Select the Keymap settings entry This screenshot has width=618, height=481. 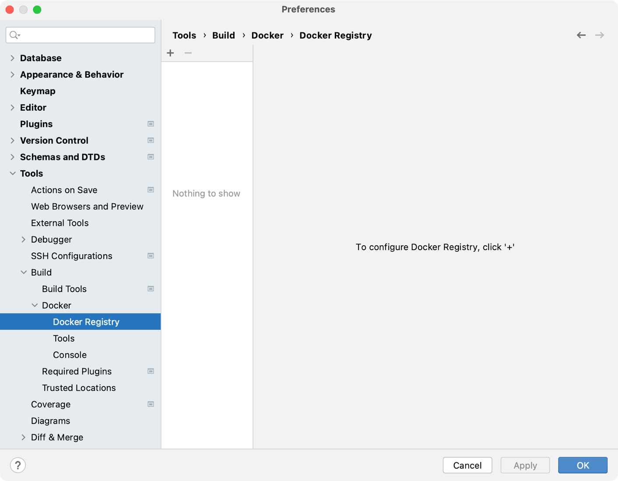point(38,91)
